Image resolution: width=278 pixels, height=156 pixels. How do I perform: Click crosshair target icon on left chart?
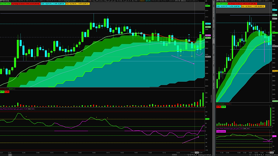(194, 155)
